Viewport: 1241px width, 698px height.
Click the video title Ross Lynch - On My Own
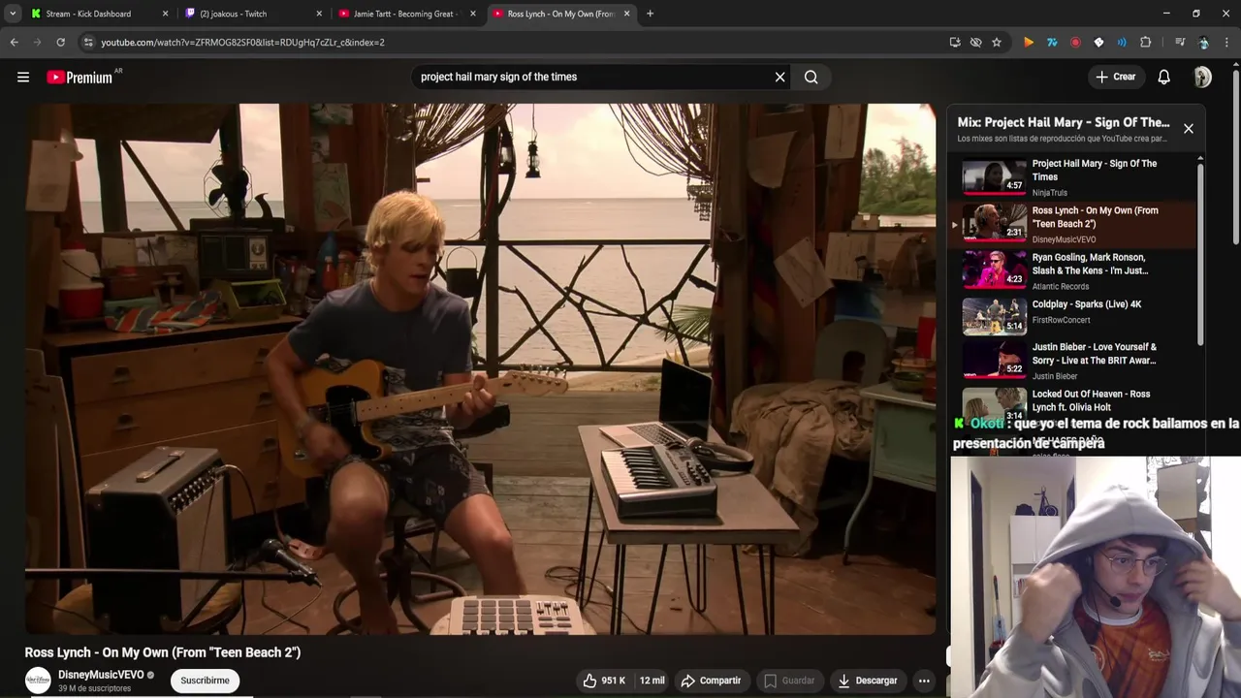tap(163, 652)
